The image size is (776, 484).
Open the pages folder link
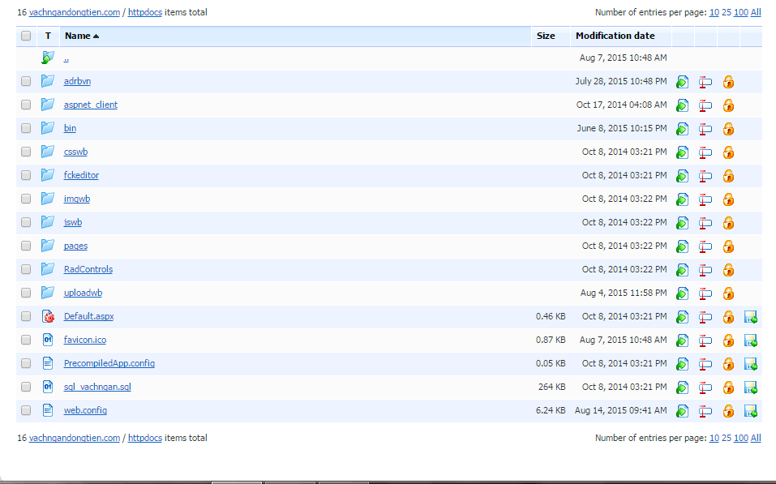tap(75, 246)
